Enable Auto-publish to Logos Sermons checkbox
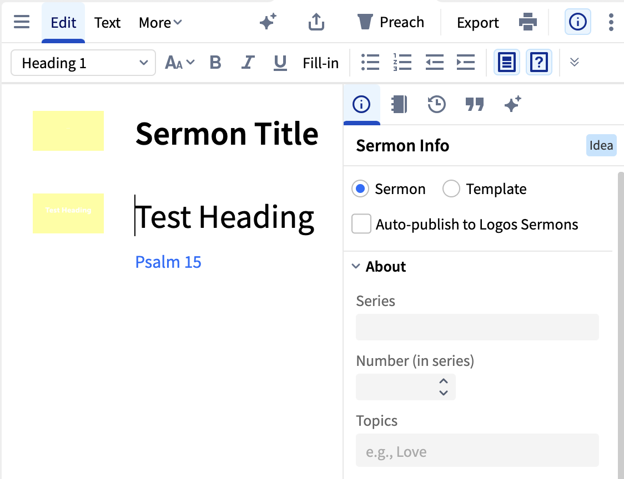This screenshot has width=624, height=479. tap(361, 225)
